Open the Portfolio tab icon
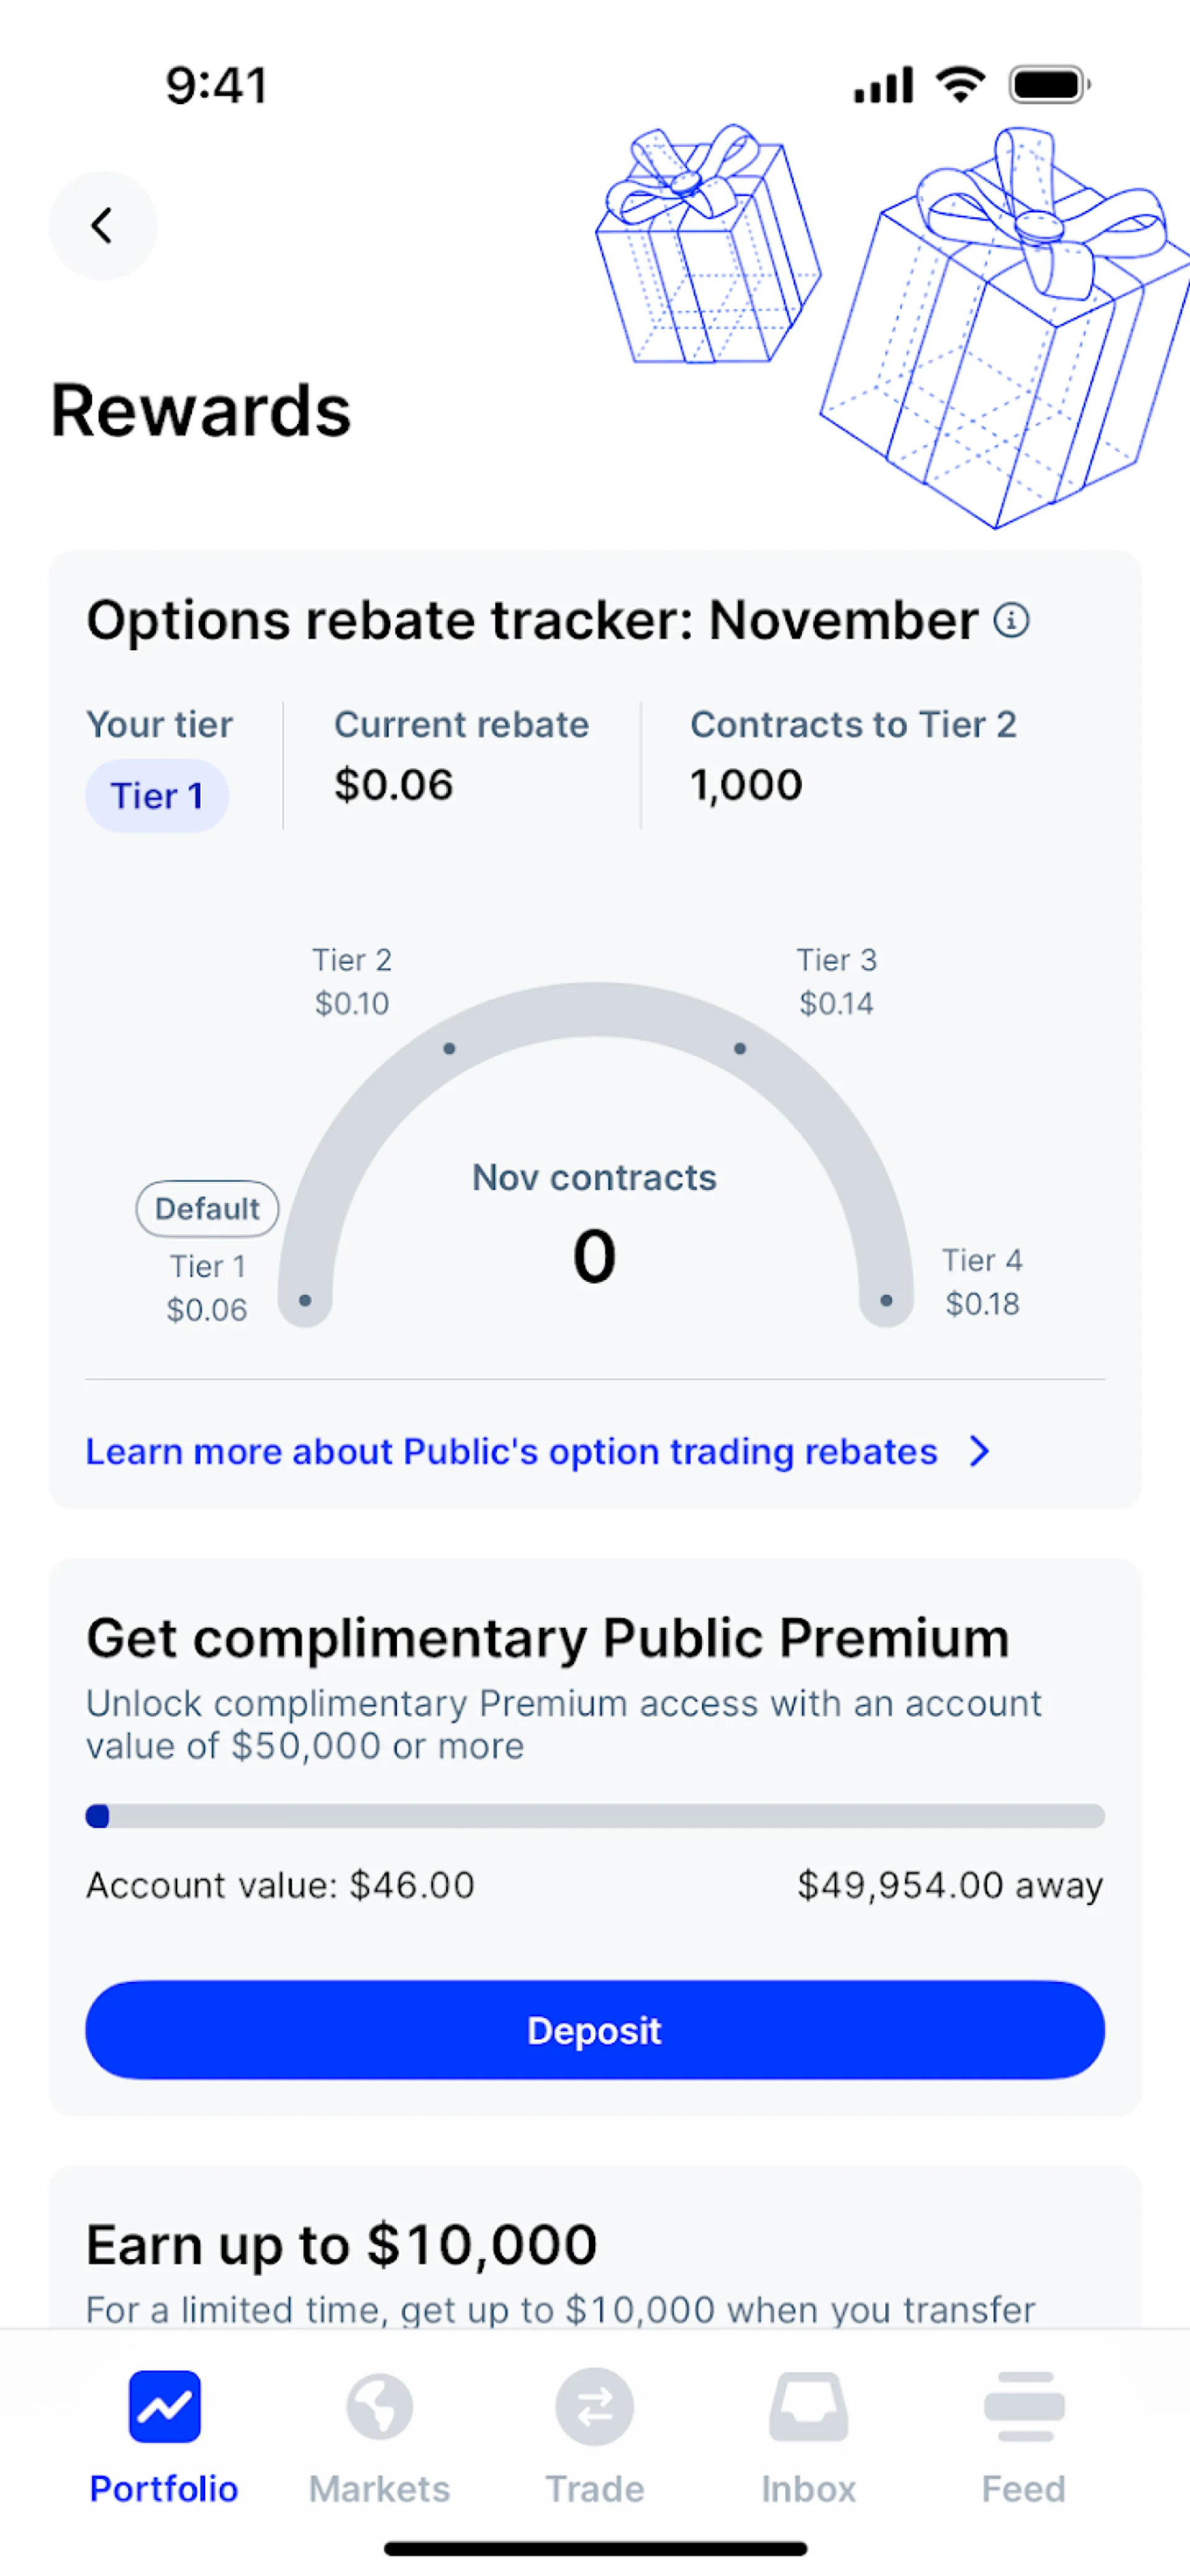The width and height of the screenshot is (1190, 2576). coord(164,2406)
